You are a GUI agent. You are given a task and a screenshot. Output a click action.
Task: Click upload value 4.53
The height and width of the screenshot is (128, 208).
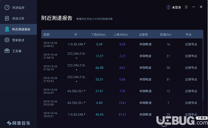tap(122, 44)
